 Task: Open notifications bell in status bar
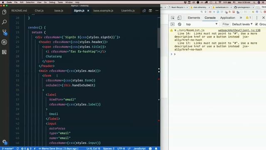coord(156,148)
